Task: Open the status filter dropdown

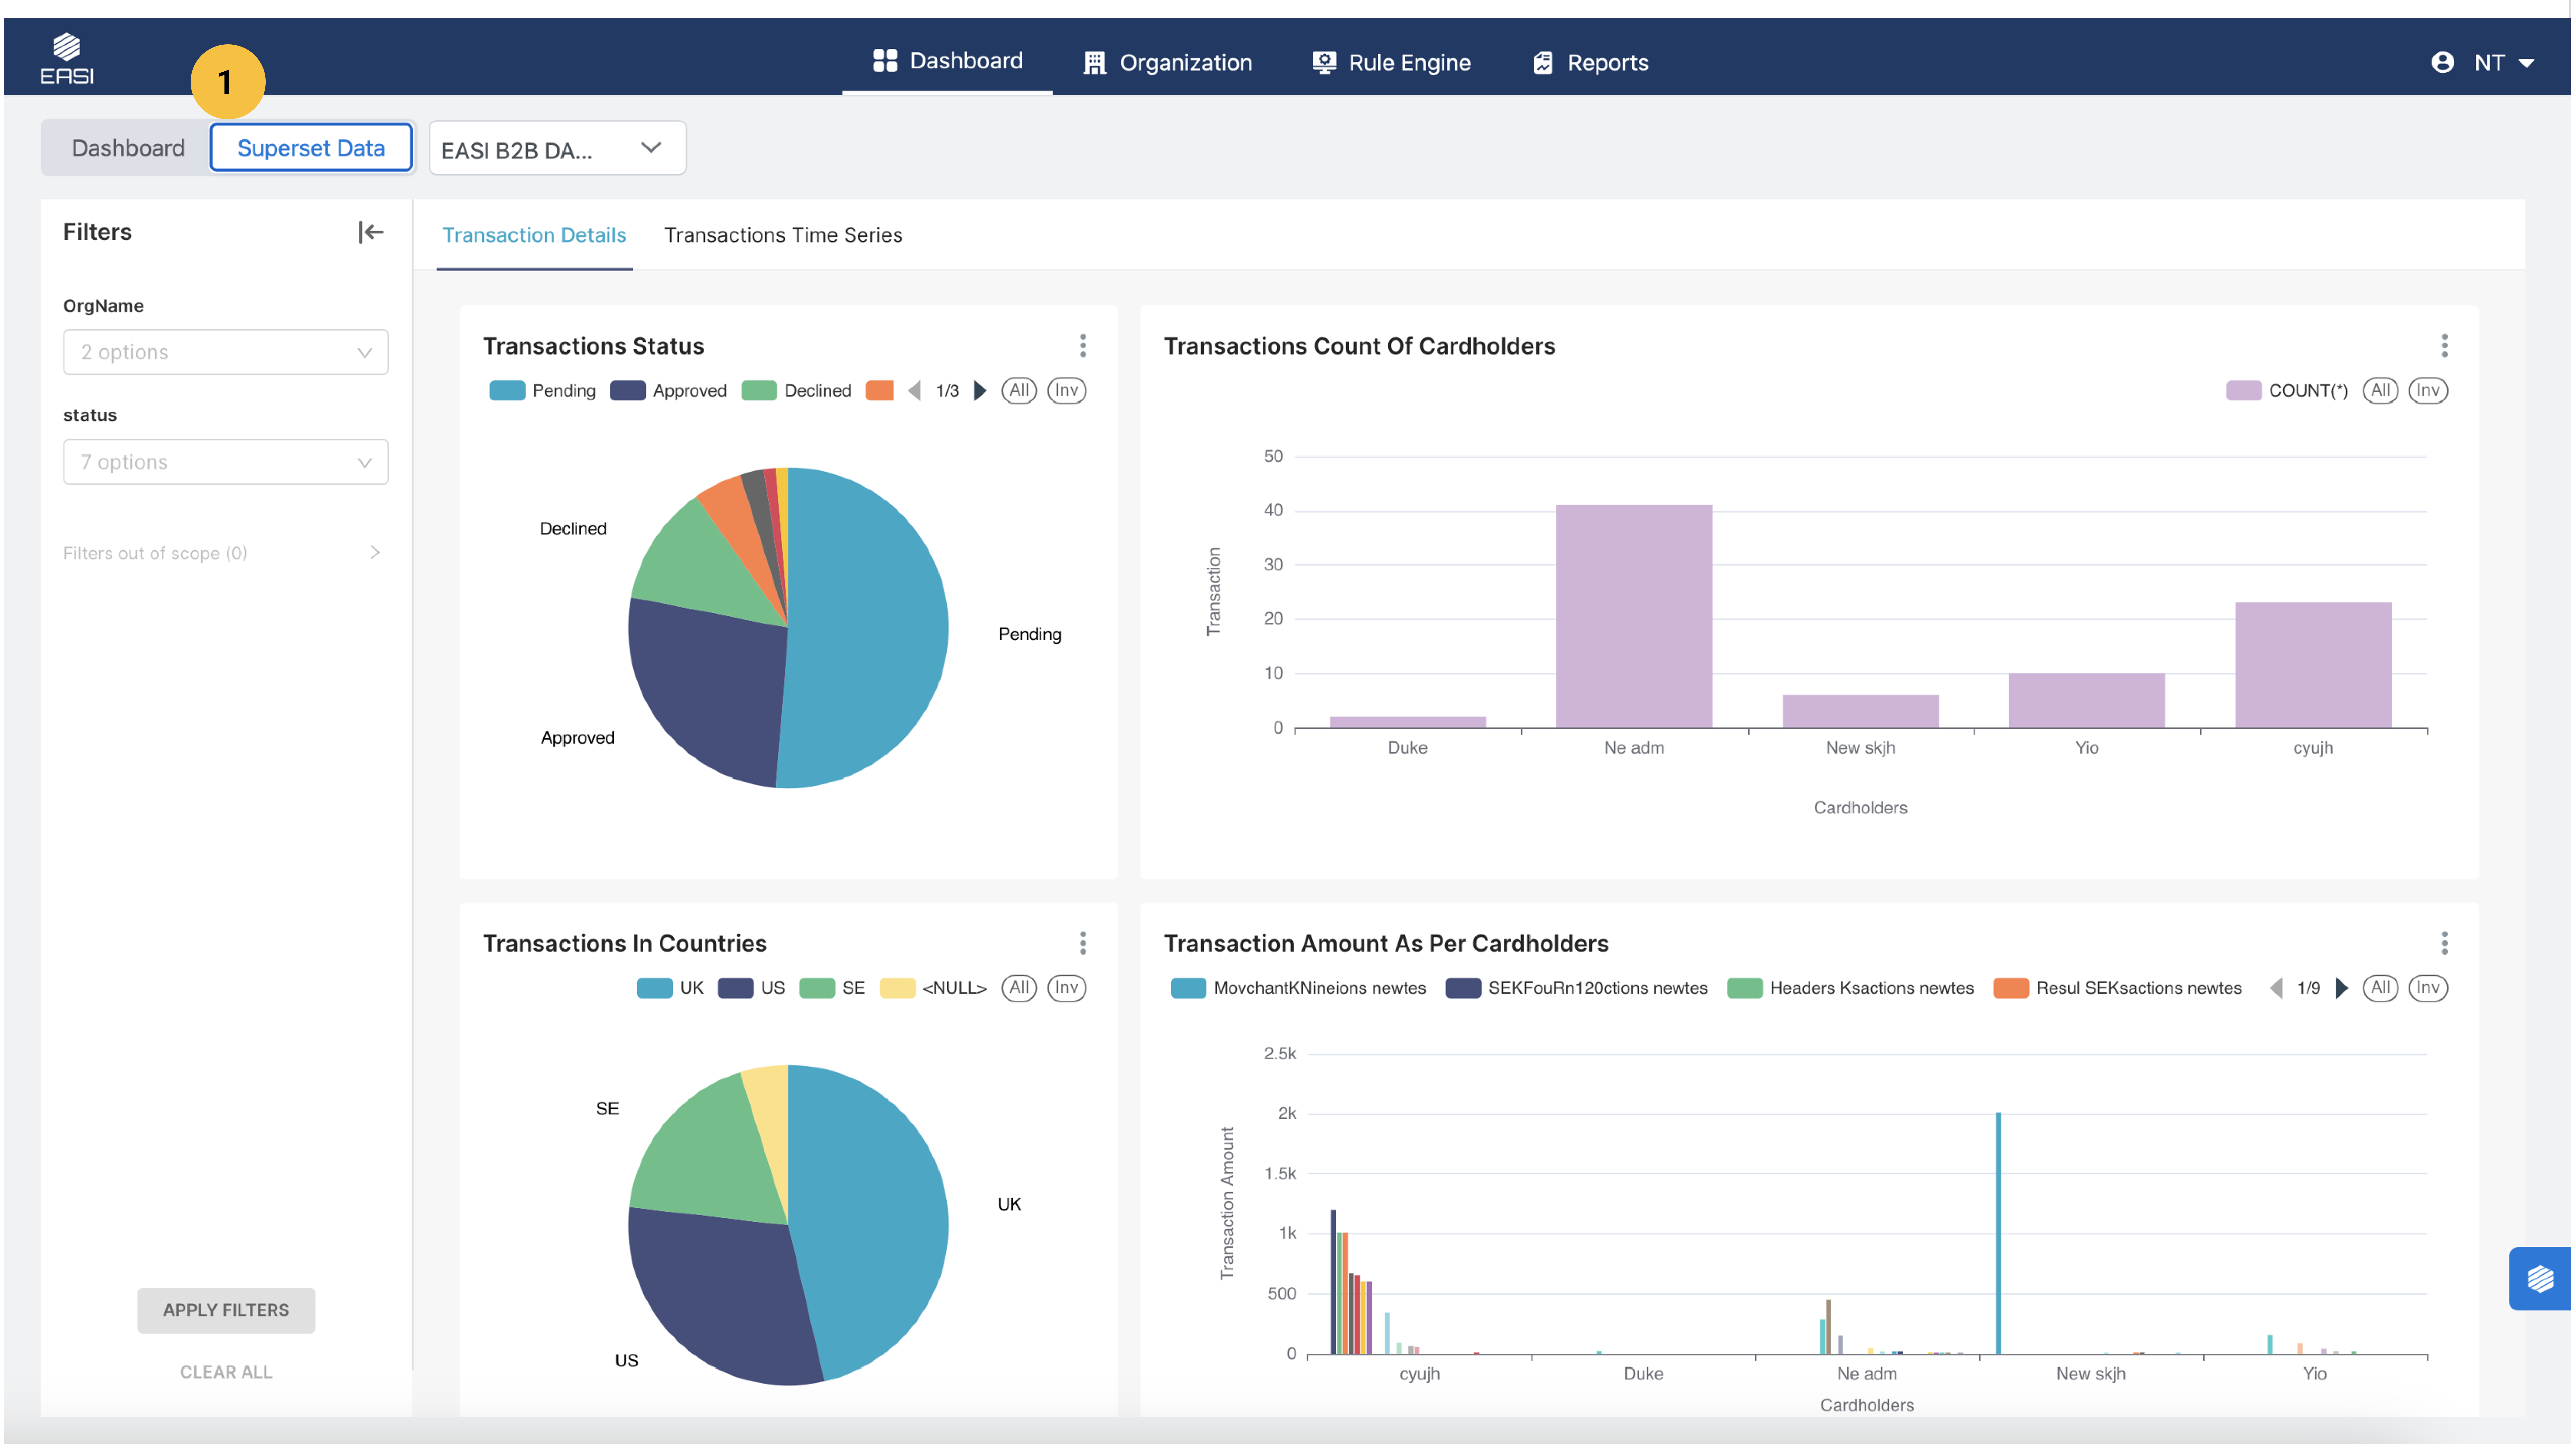Action: 226,462
